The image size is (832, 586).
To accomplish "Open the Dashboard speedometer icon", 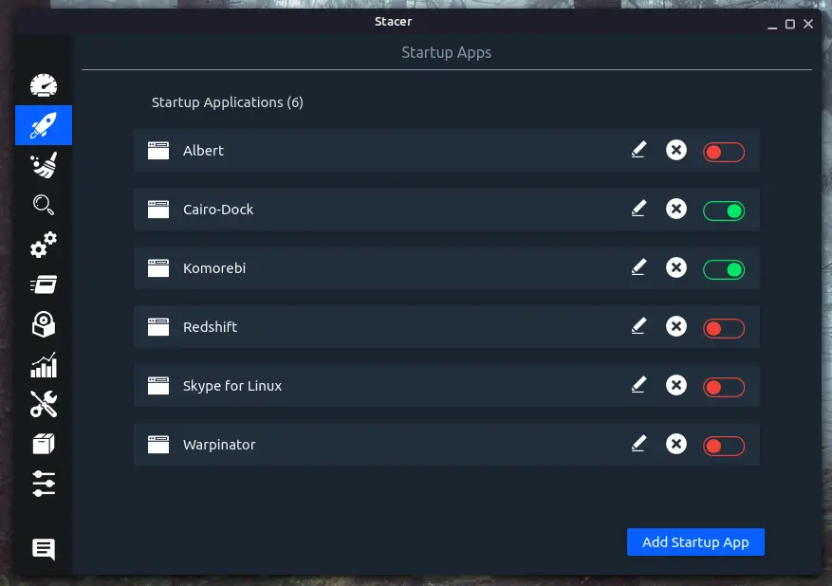I will (x=44, y=85).
